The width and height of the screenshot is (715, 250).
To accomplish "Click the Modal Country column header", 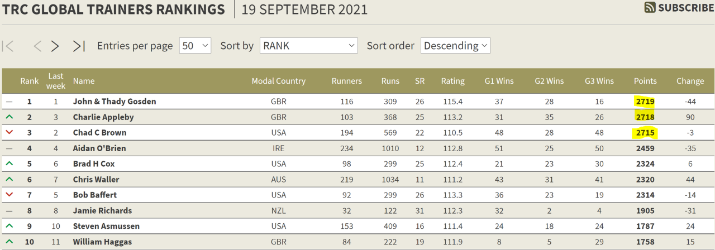I will point(279,81).
